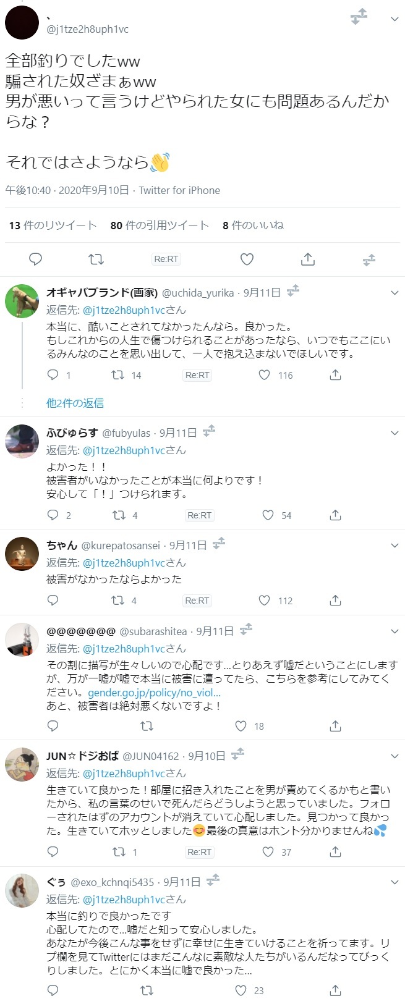Viewport: 405px width, 1004px height.
Task: Like the ちゃん reply
Action: [x=265, y=601]
